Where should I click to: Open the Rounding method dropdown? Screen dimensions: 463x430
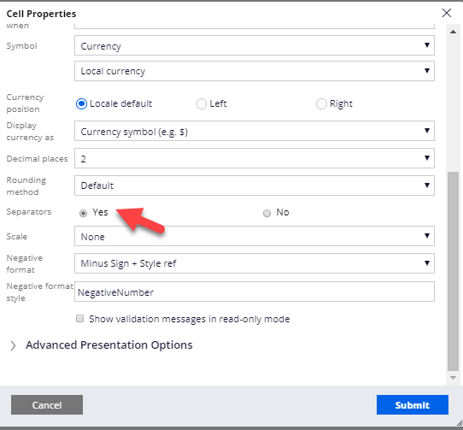(255, 186)
